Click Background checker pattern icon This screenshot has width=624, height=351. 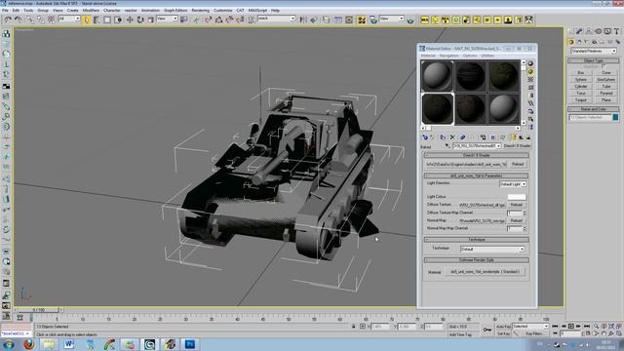[x=530, y=80]
